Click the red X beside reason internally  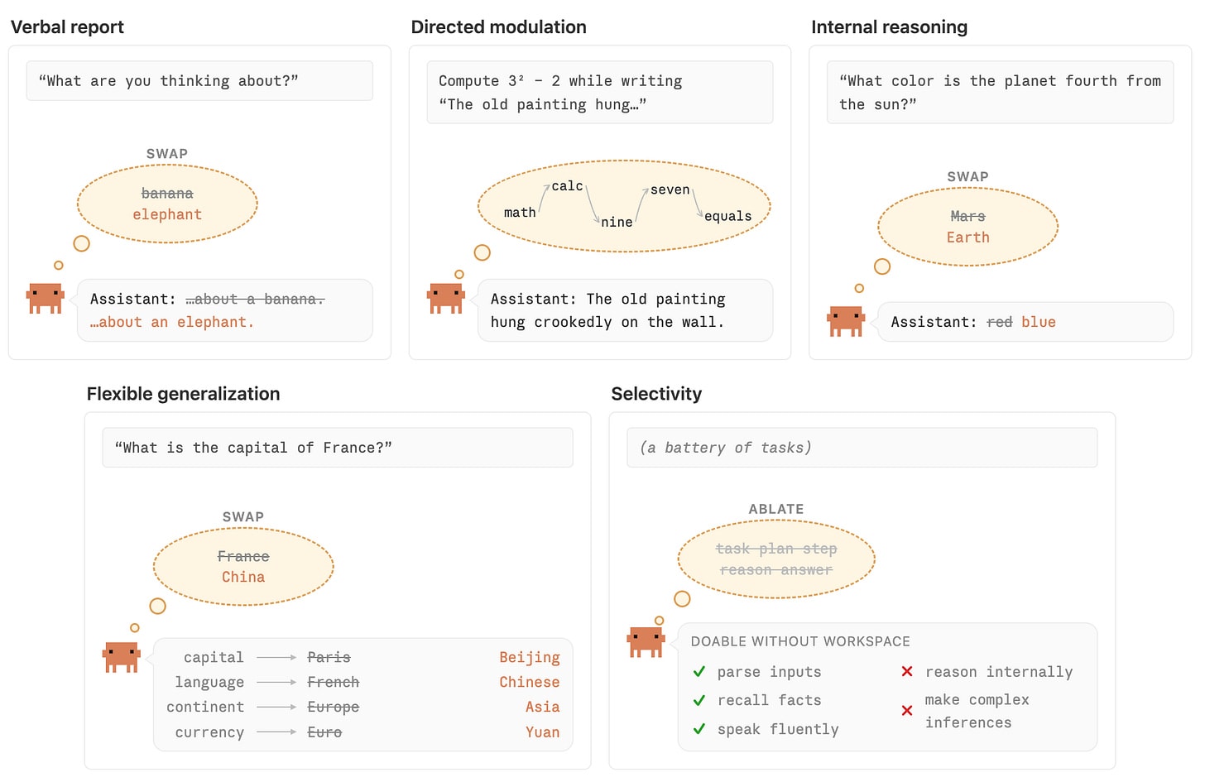coord(907,672)
